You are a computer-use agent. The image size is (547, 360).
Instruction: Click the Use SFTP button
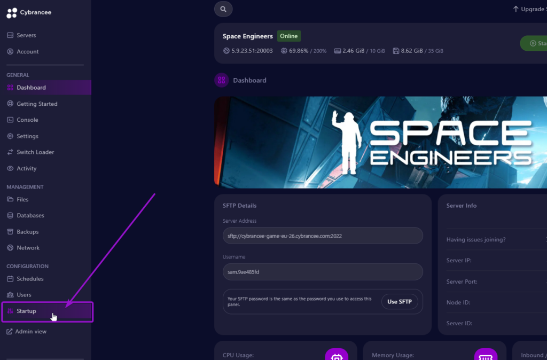tap(400, 302)
